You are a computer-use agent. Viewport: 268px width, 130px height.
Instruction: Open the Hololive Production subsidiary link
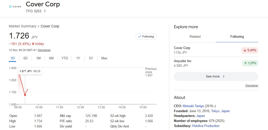206,126
